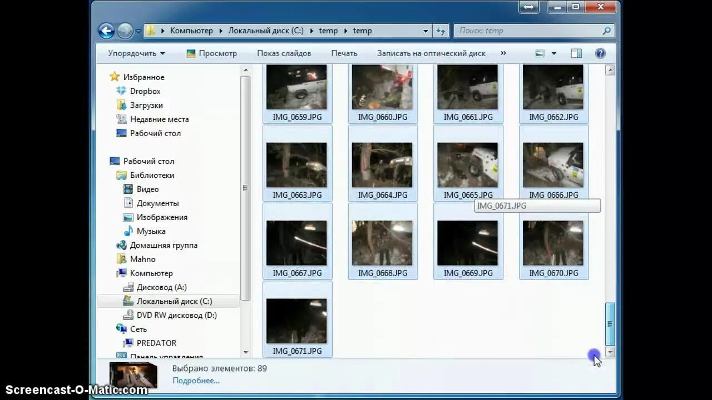Click navigation pane scroll down arrow
This screenshot has width=712, height=400.
pyautogui.click(x=245, y=352)
